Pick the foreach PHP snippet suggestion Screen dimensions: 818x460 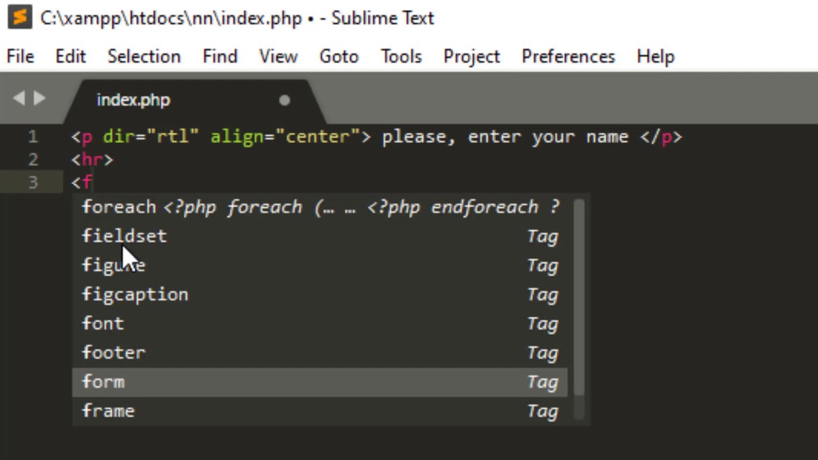tap(320, 207)
